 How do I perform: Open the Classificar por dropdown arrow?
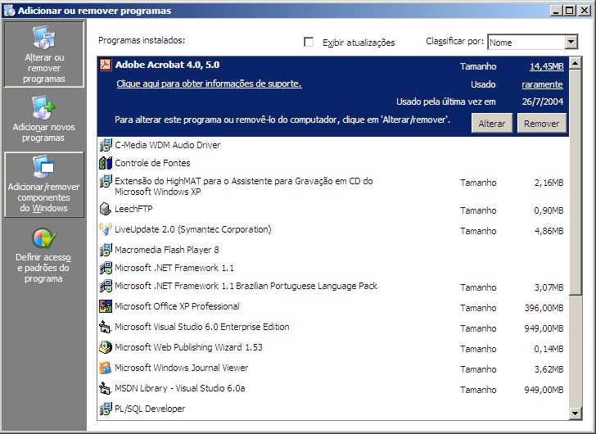coord(571,43)
